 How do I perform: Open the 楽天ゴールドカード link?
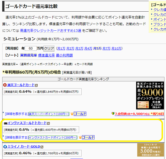21,85
